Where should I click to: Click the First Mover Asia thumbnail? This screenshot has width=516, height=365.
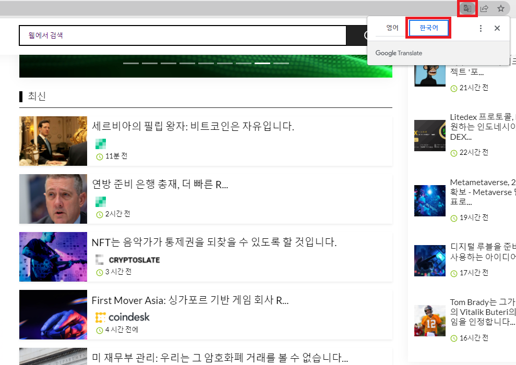(53, 315)
